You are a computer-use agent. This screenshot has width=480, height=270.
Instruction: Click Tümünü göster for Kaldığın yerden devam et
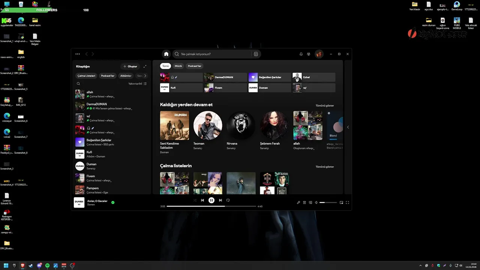pos(325,106)
